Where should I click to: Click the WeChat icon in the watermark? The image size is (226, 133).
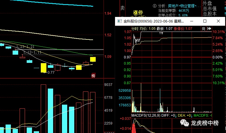coord(185,123)
